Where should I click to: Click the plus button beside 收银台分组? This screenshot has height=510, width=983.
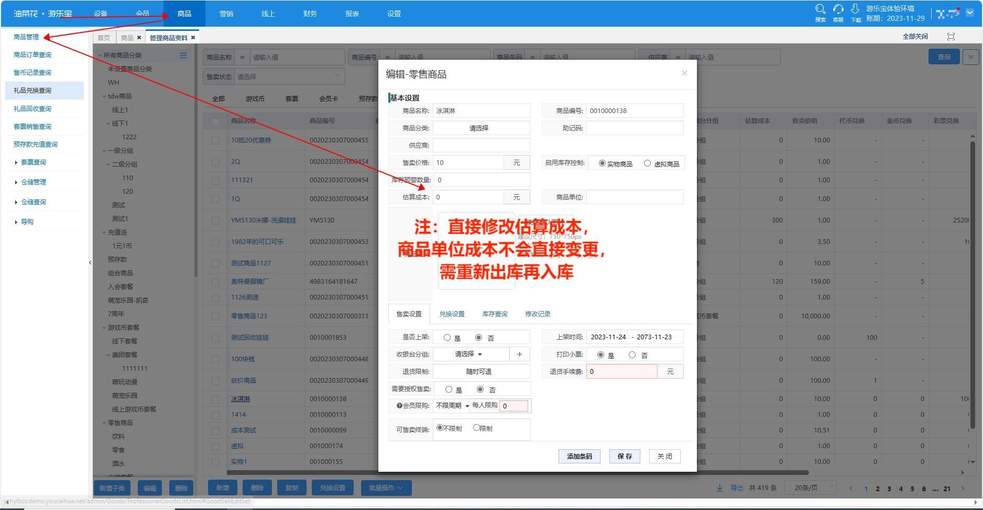pyautogui.click(x=519, y=354)
